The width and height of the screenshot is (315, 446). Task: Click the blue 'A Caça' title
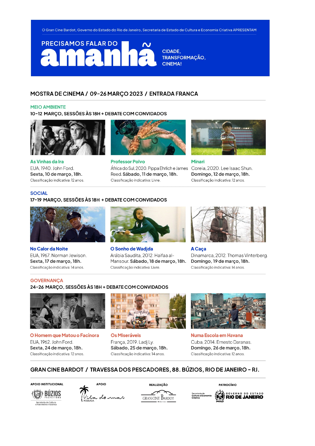(199, 249)
